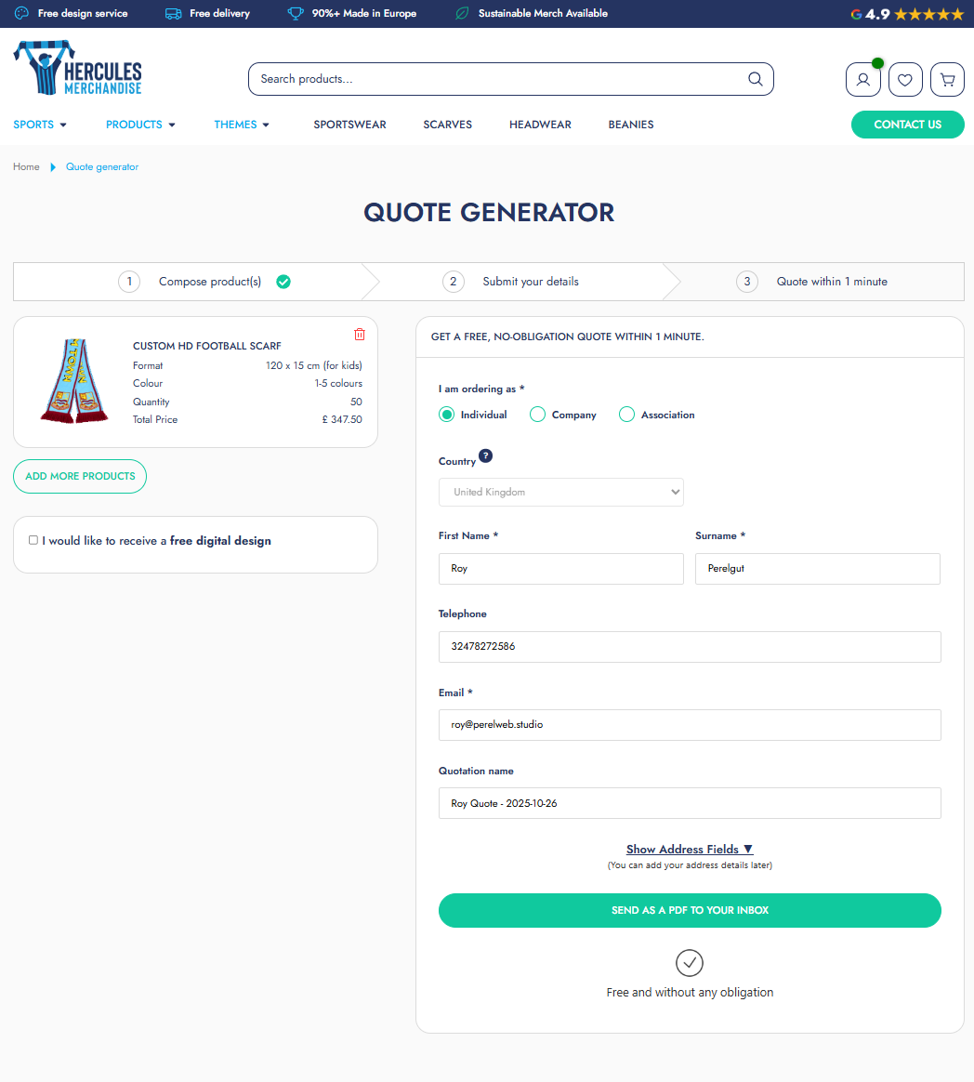The height and width of the screenshot is (1082, 974).
Task: Open the user account icon
Action: [x=862, y=80]
